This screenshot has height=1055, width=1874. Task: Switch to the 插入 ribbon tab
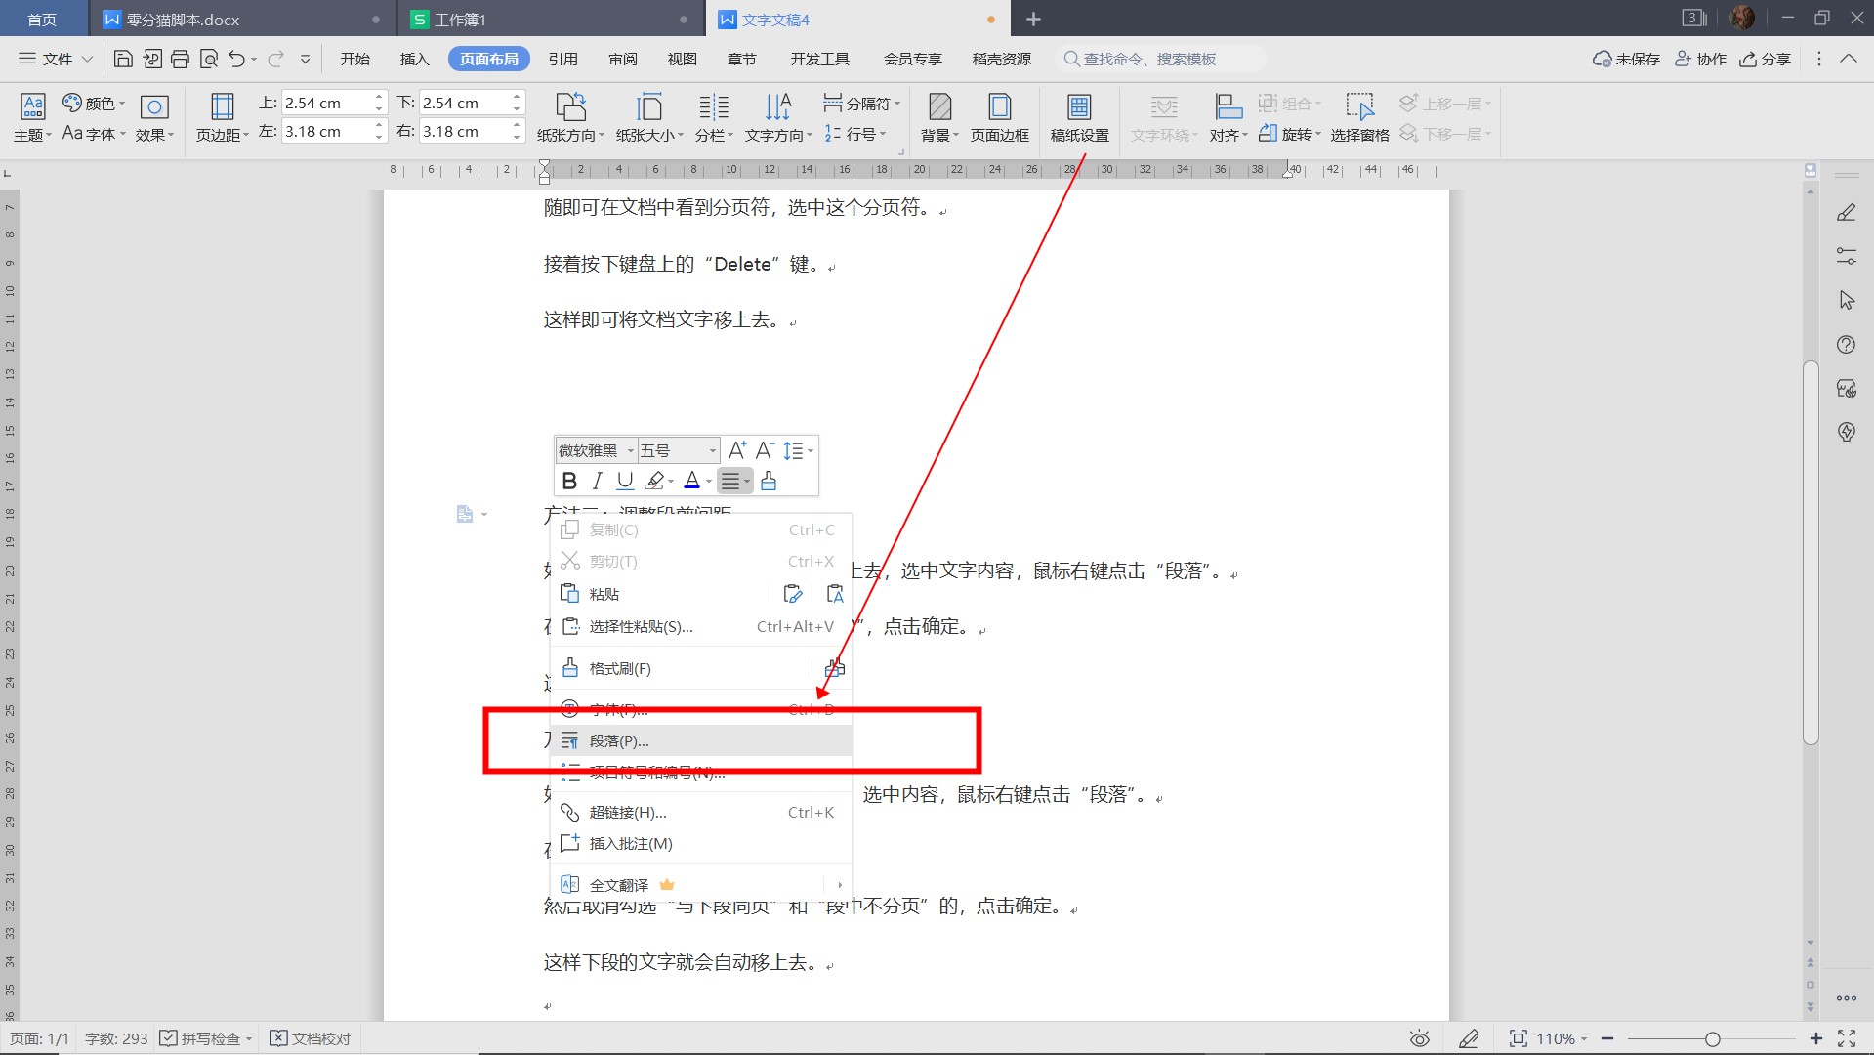click(414, 60)
